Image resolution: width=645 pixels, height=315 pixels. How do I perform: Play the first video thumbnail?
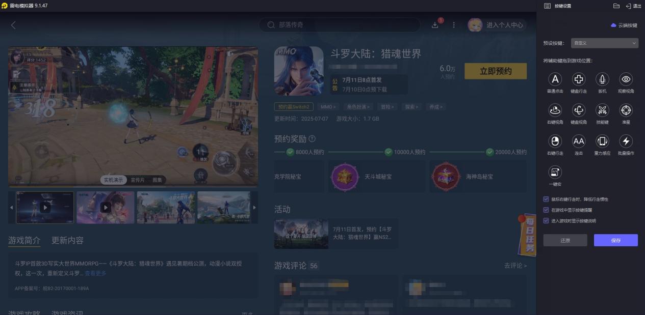45,208
